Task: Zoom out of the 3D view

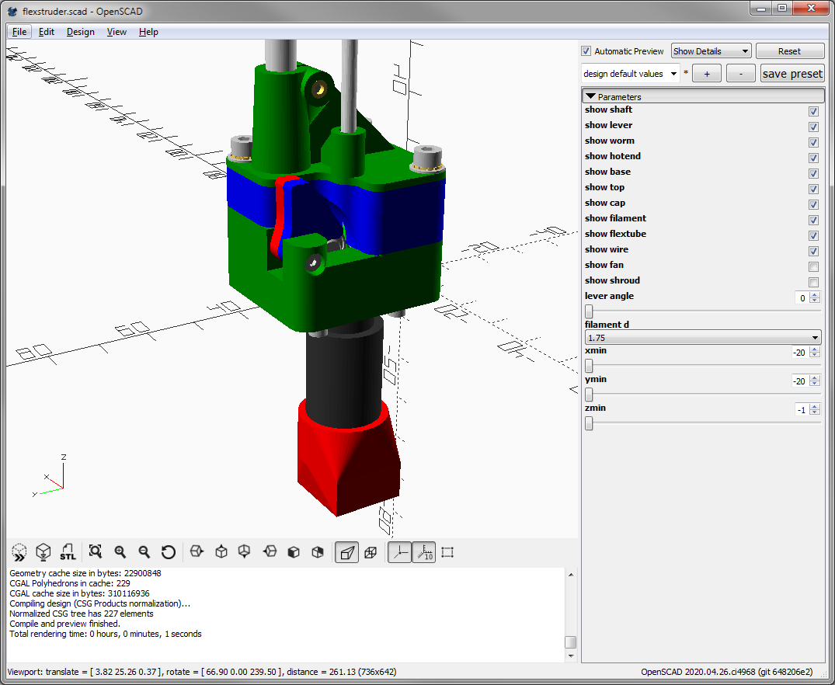Action: [x=144, y=552]
